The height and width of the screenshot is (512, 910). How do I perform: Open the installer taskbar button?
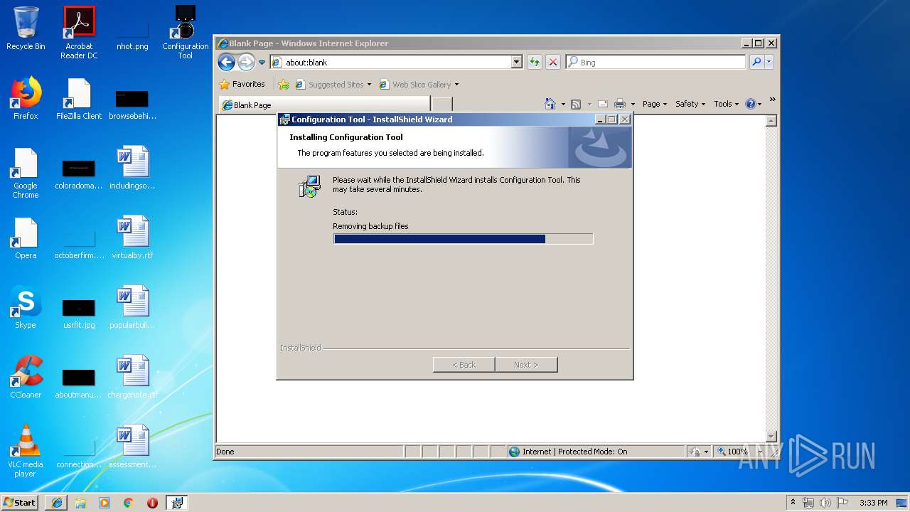[x=177, y=503]
